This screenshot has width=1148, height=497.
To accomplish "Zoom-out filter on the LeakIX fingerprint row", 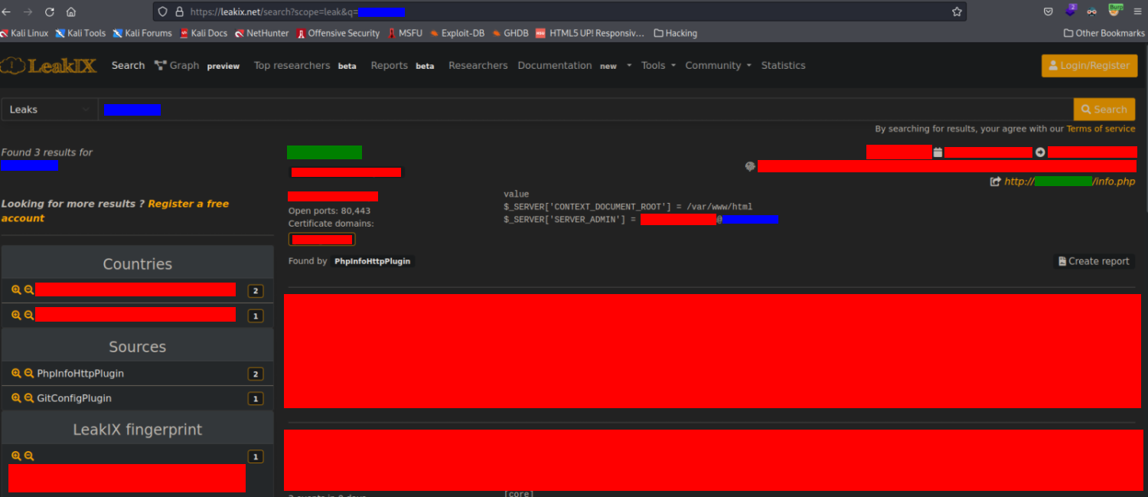I will tap(29, 456).
